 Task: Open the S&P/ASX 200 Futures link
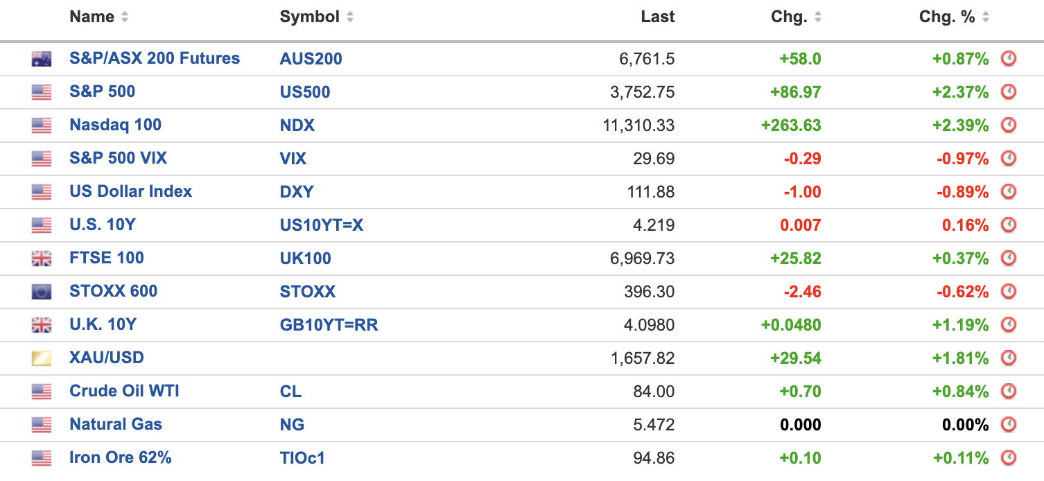pos(155,58)
